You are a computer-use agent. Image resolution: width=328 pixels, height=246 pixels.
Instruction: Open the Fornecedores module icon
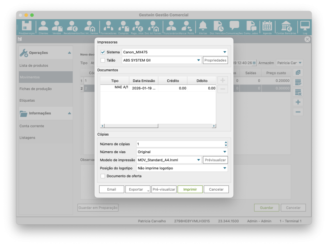109,27
